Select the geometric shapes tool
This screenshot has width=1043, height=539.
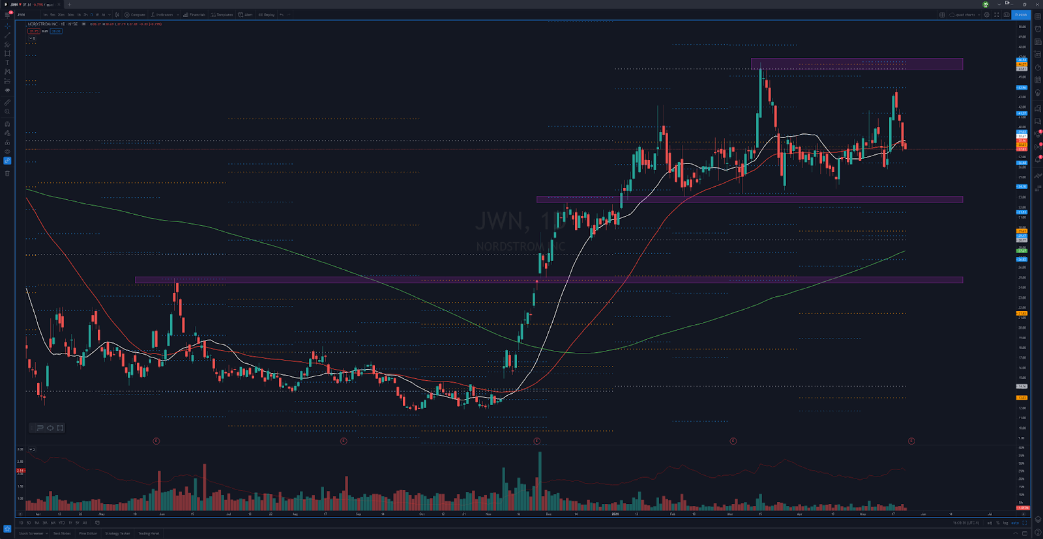tap(7, 53)
